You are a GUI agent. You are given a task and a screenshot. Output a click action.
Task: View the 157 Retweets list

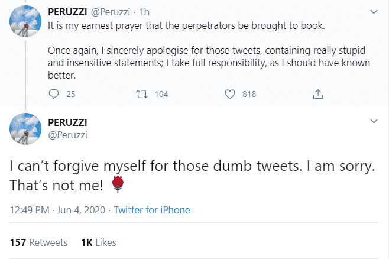[x=39, y=242]
